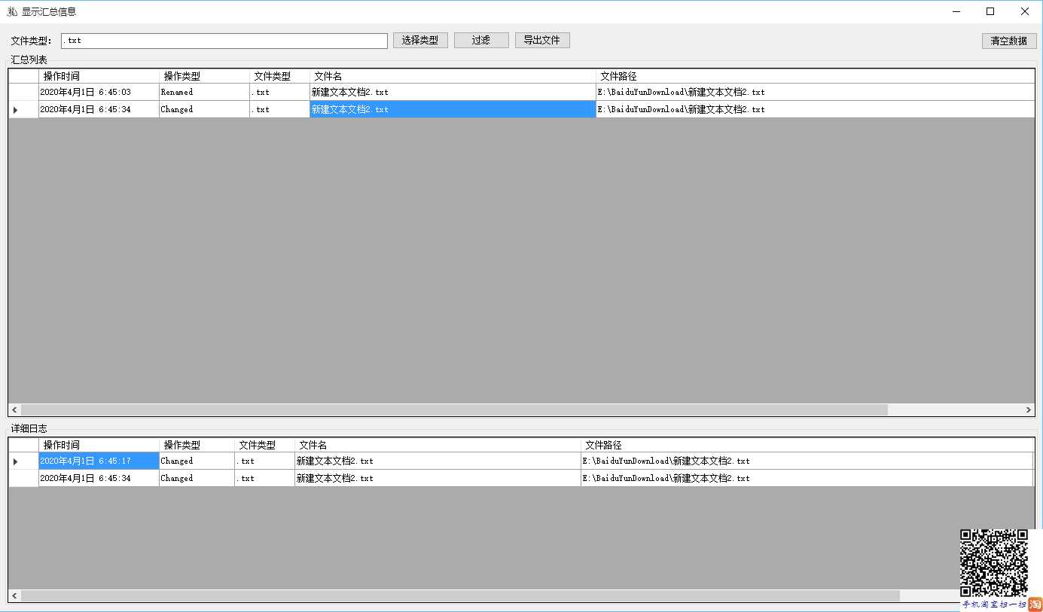Click the detail log horizontal scrollbar thumb
1043x612 pixels.
tap(460, 595)
